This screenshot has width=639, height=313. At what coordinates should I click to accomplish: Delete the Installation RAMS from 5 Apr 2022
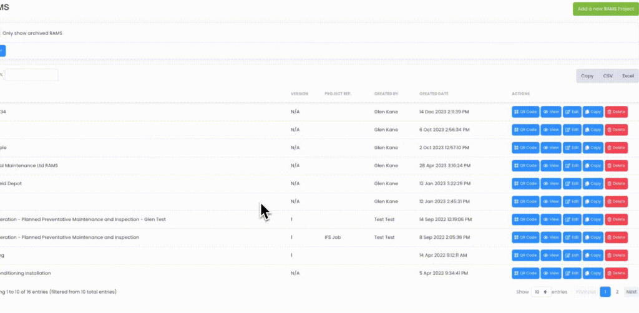[x=616, y=273]
